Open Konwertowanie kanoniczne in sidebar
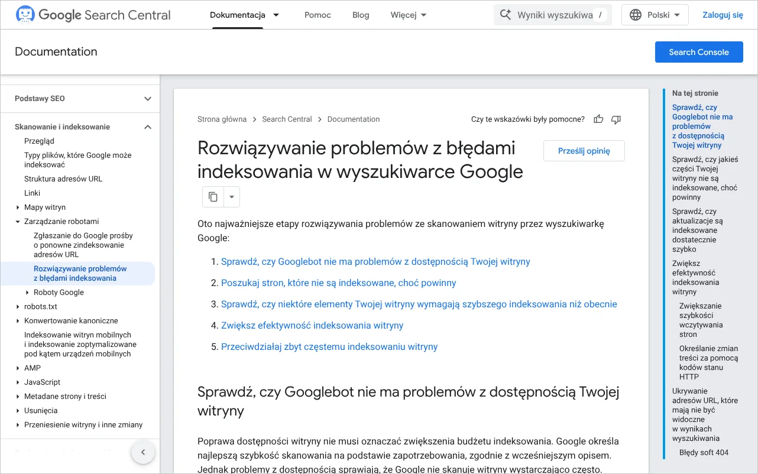Image resolution: width=758 pixels, height=474 pixels. [x=71, y=321]
